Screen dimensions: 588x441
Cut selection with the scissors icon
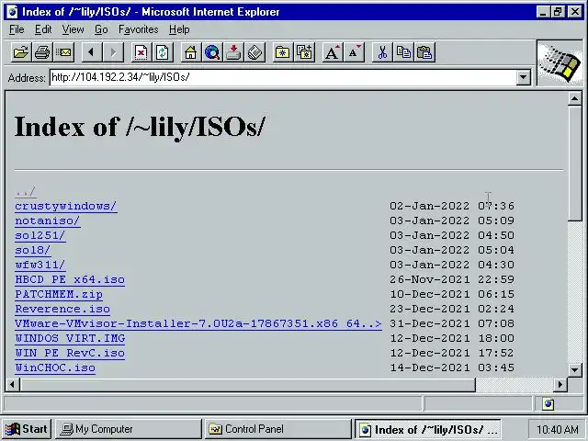382,52
